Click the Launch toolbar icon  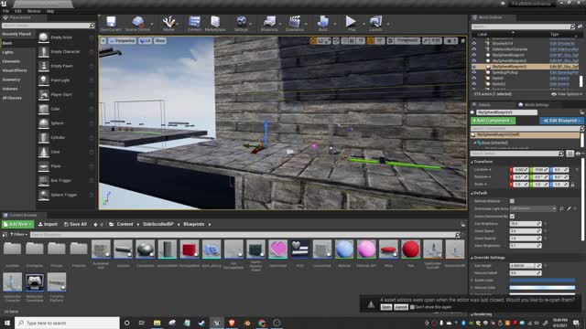coord(375,24)
